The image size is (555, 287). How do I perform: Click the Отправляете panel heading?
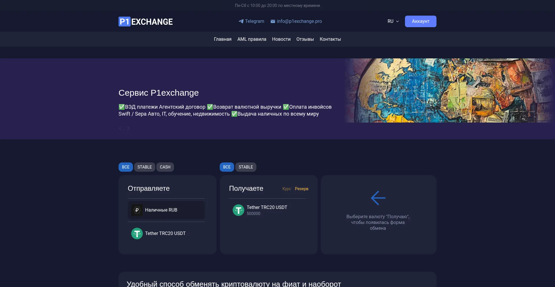point(149,188)
